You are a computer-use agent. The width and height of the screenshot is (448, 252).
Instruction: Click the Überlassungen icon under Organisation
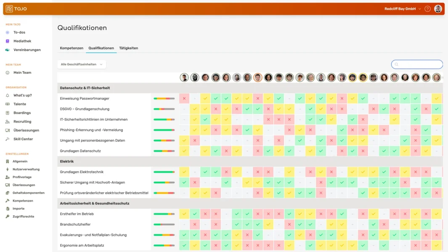[x=8, y=131]
